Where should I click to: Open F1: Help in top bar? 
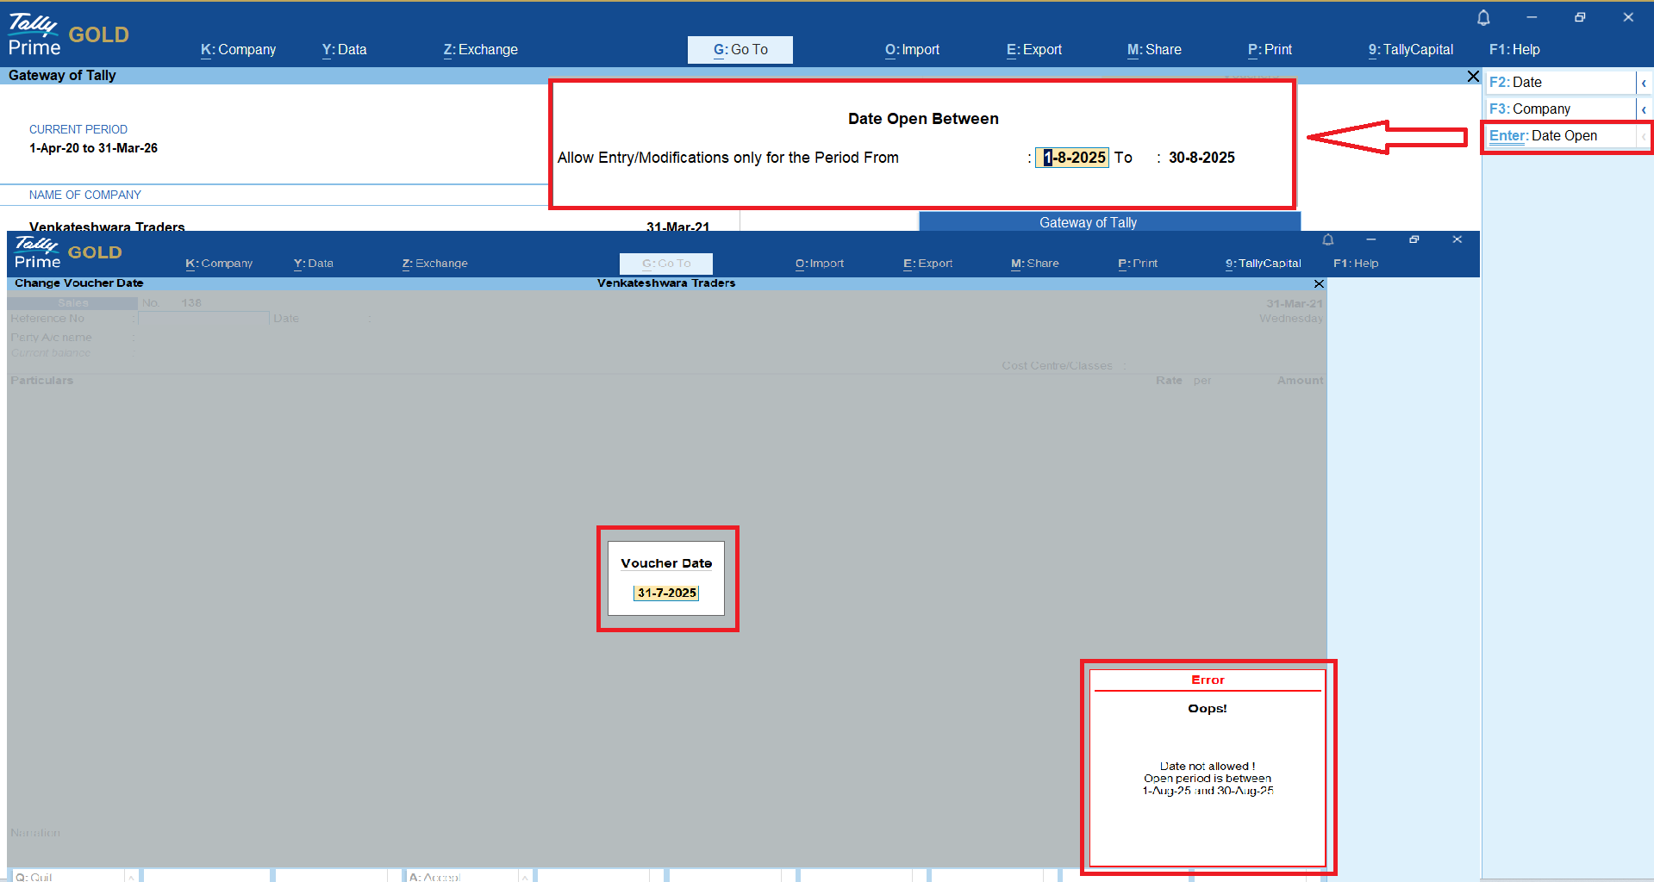1514,50
